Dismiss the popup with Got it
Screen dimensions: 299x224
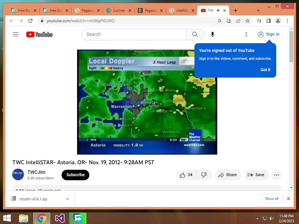pyautogui.click(x=265, y=70)
